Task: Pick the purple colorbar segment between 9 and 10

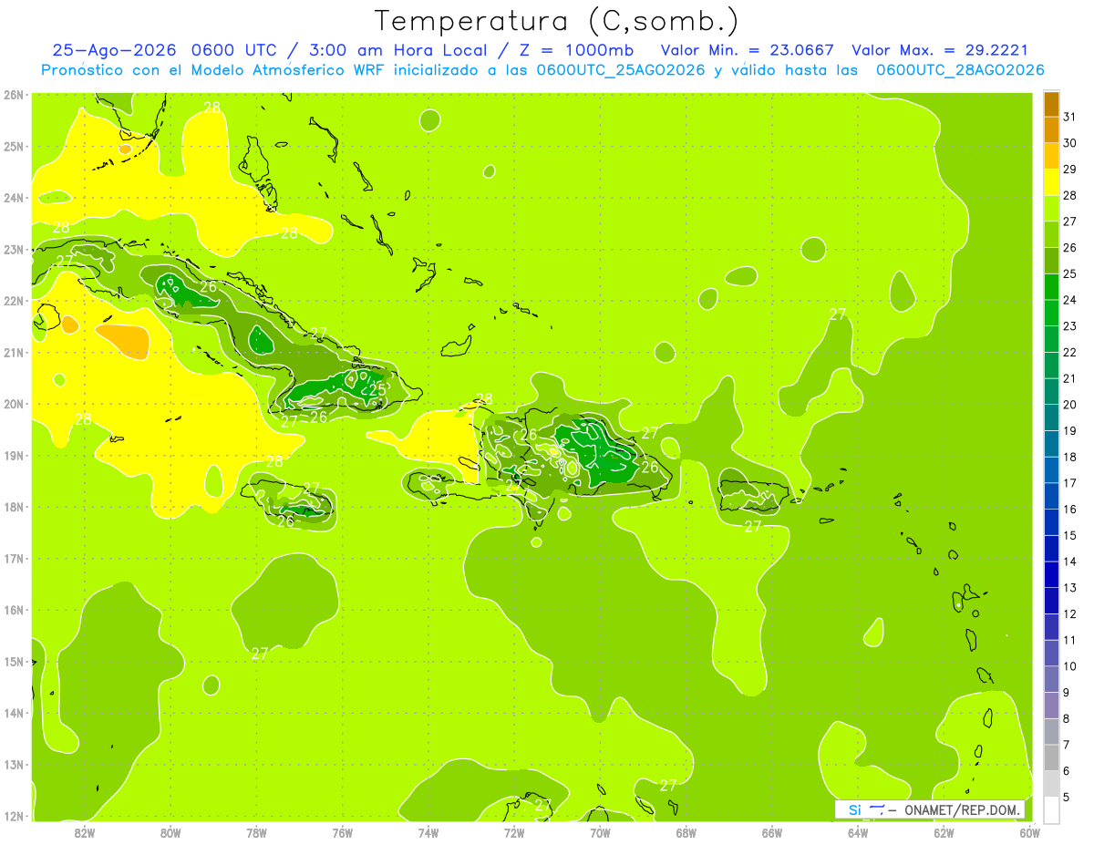Action: [1051, 680]
